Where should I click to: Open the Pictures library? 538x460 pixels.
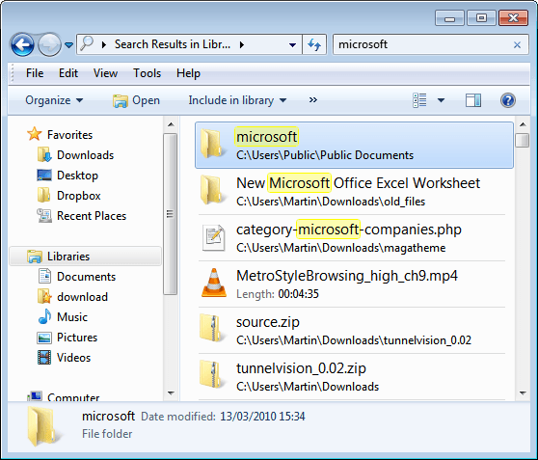77,338
